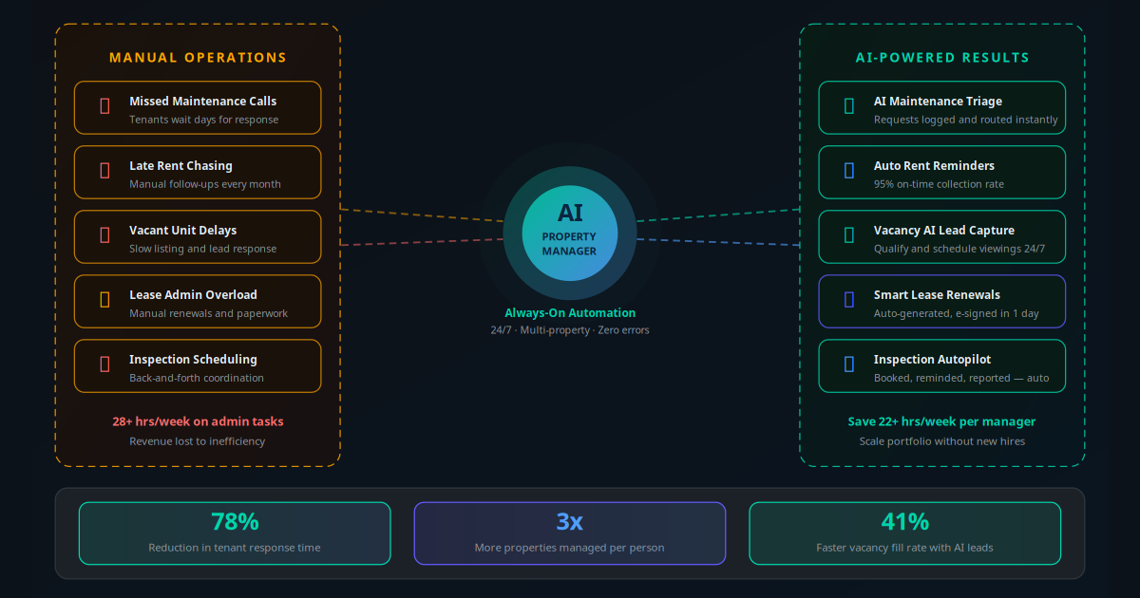Click the icon beside Smart Lease Renewals
This screenshot has height=598, width=1140.
849,300
